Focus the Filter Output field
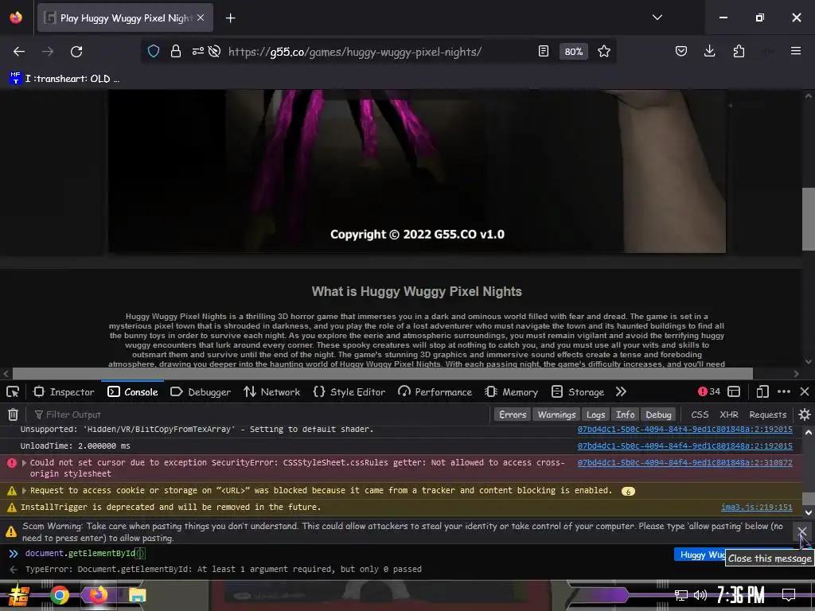The width and height of the screenshot is (815, 611). 260,414
